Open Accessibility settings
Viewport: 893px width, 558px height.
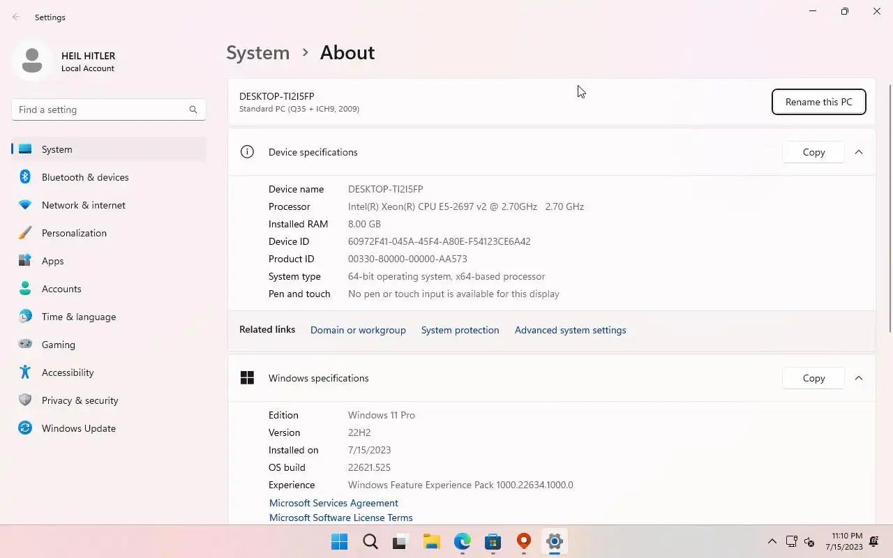click(109, 372)
